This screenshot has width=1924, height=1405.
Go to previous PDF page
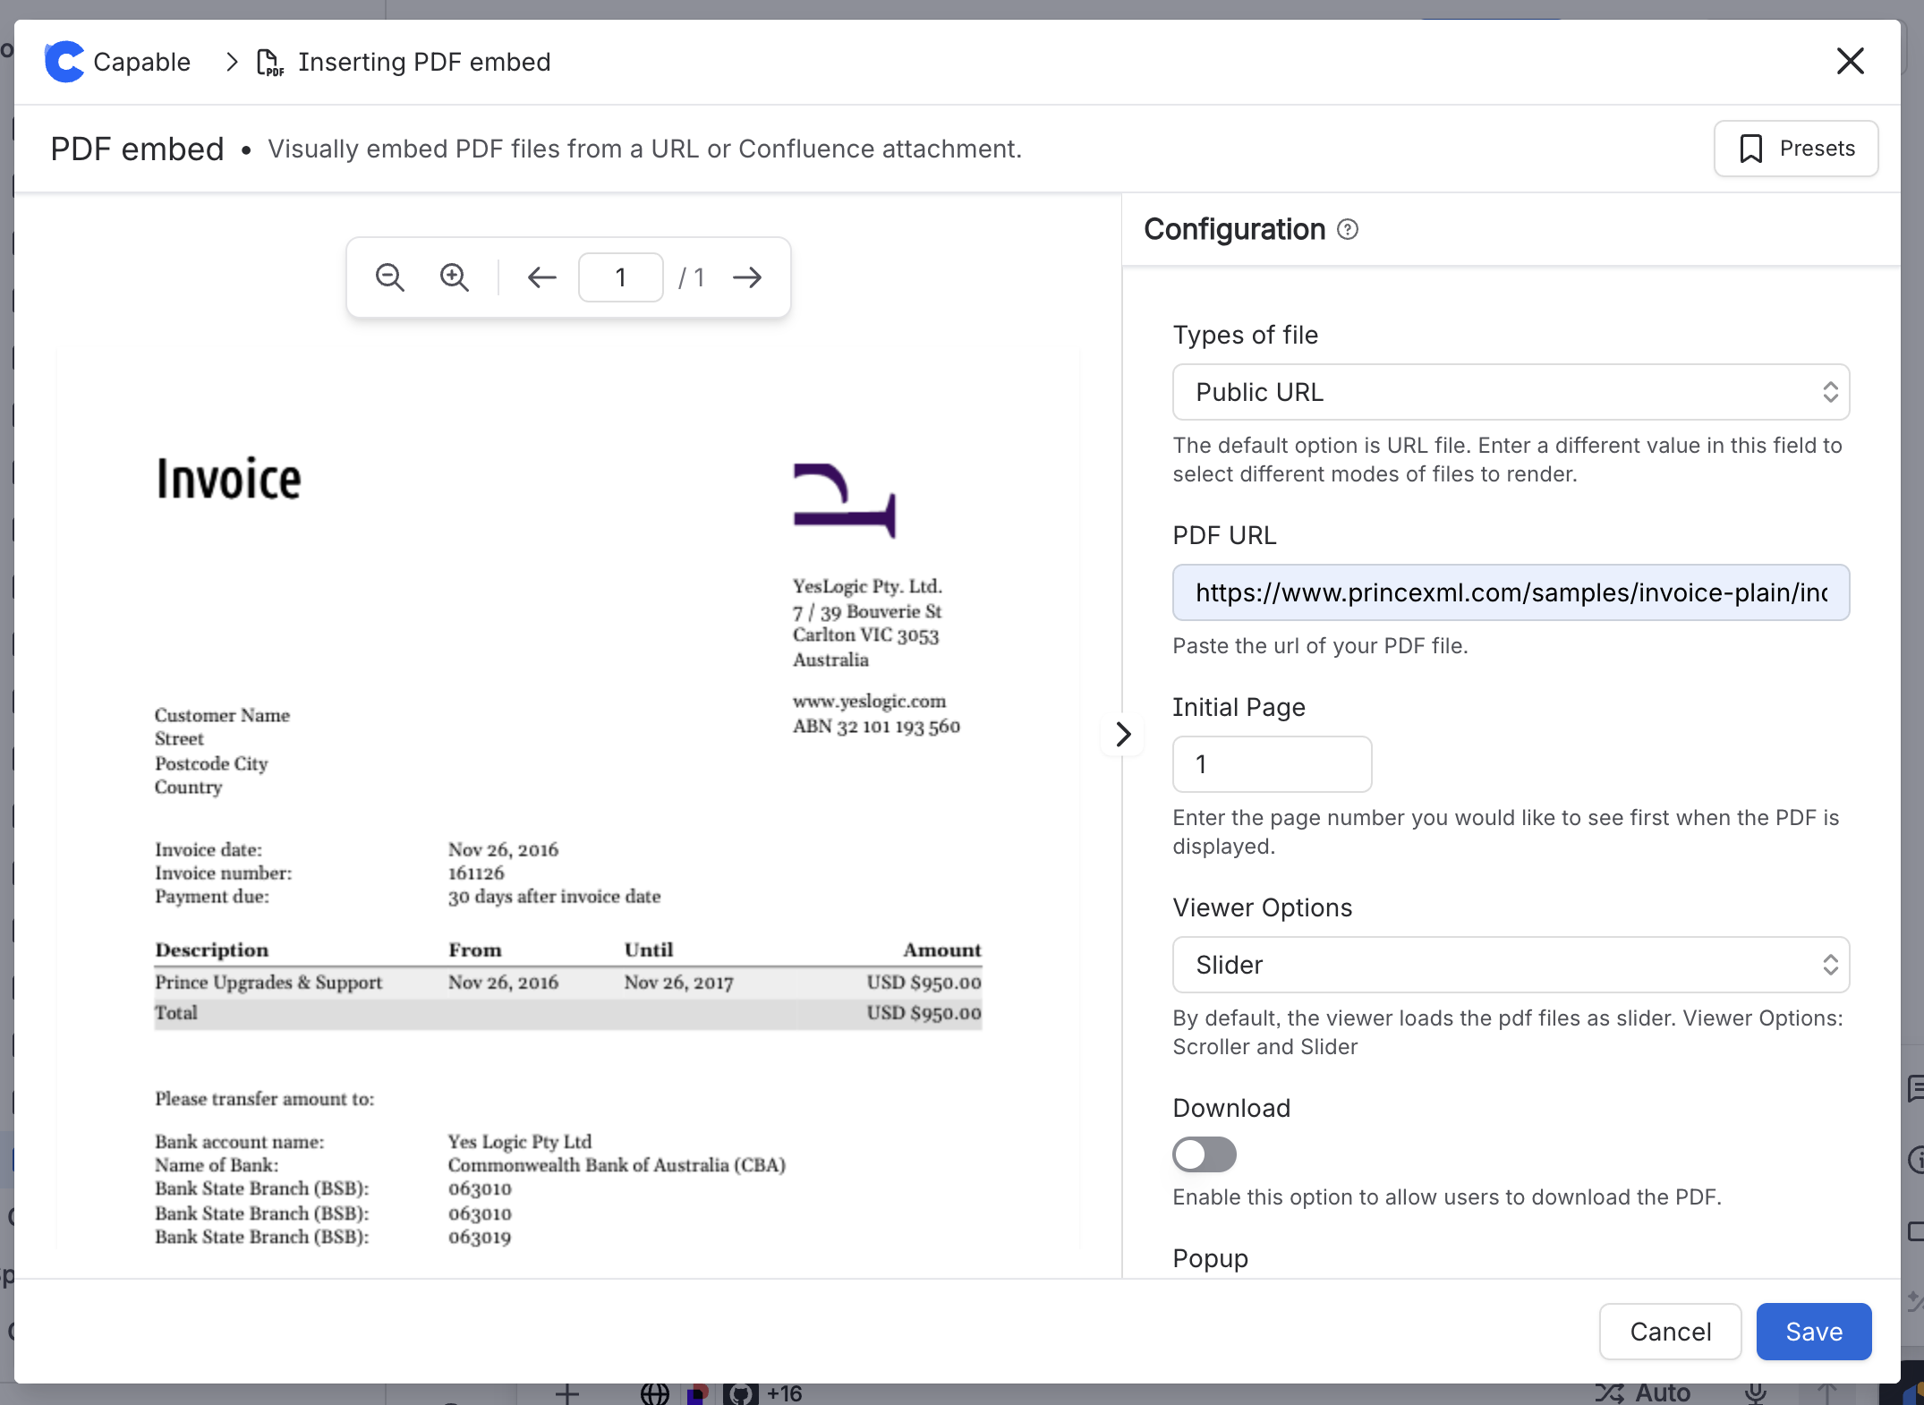[x=541, y=277]
